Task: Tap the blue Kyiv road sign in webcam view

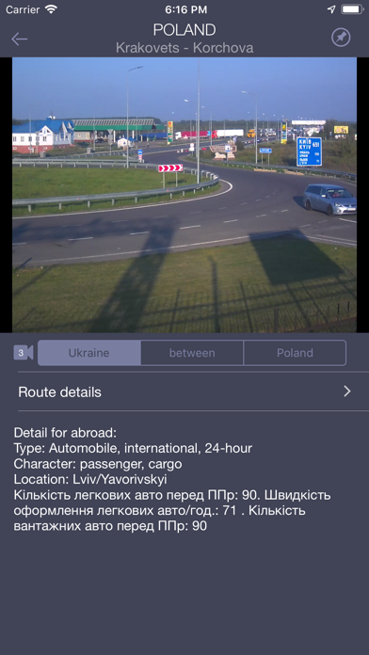Action: (x=310, y=152)
